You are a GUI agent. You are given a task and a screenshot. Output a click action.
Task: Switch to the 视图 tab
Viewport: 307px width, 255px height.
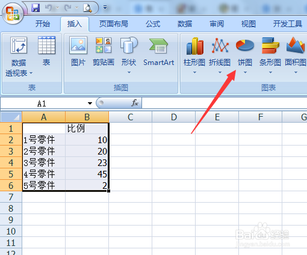click(249, 24)
